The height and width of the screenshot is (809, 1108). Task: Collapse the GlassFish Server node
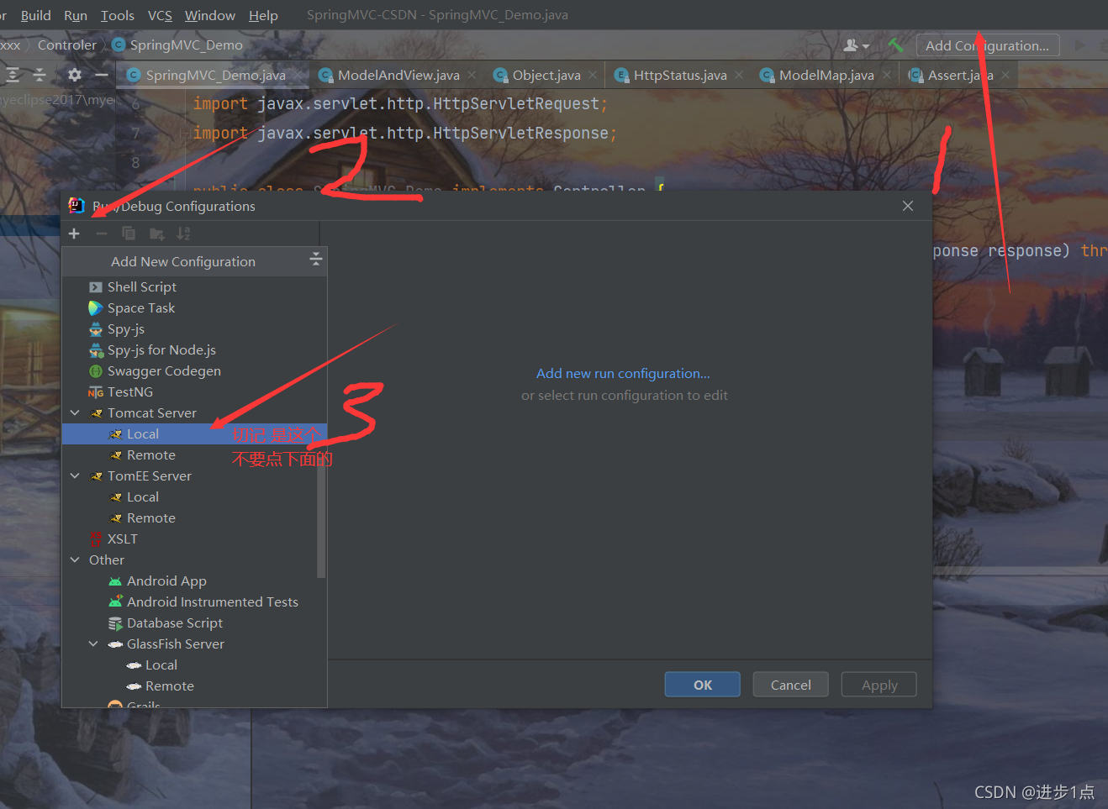pyautogui.click(x=93, y=644)
